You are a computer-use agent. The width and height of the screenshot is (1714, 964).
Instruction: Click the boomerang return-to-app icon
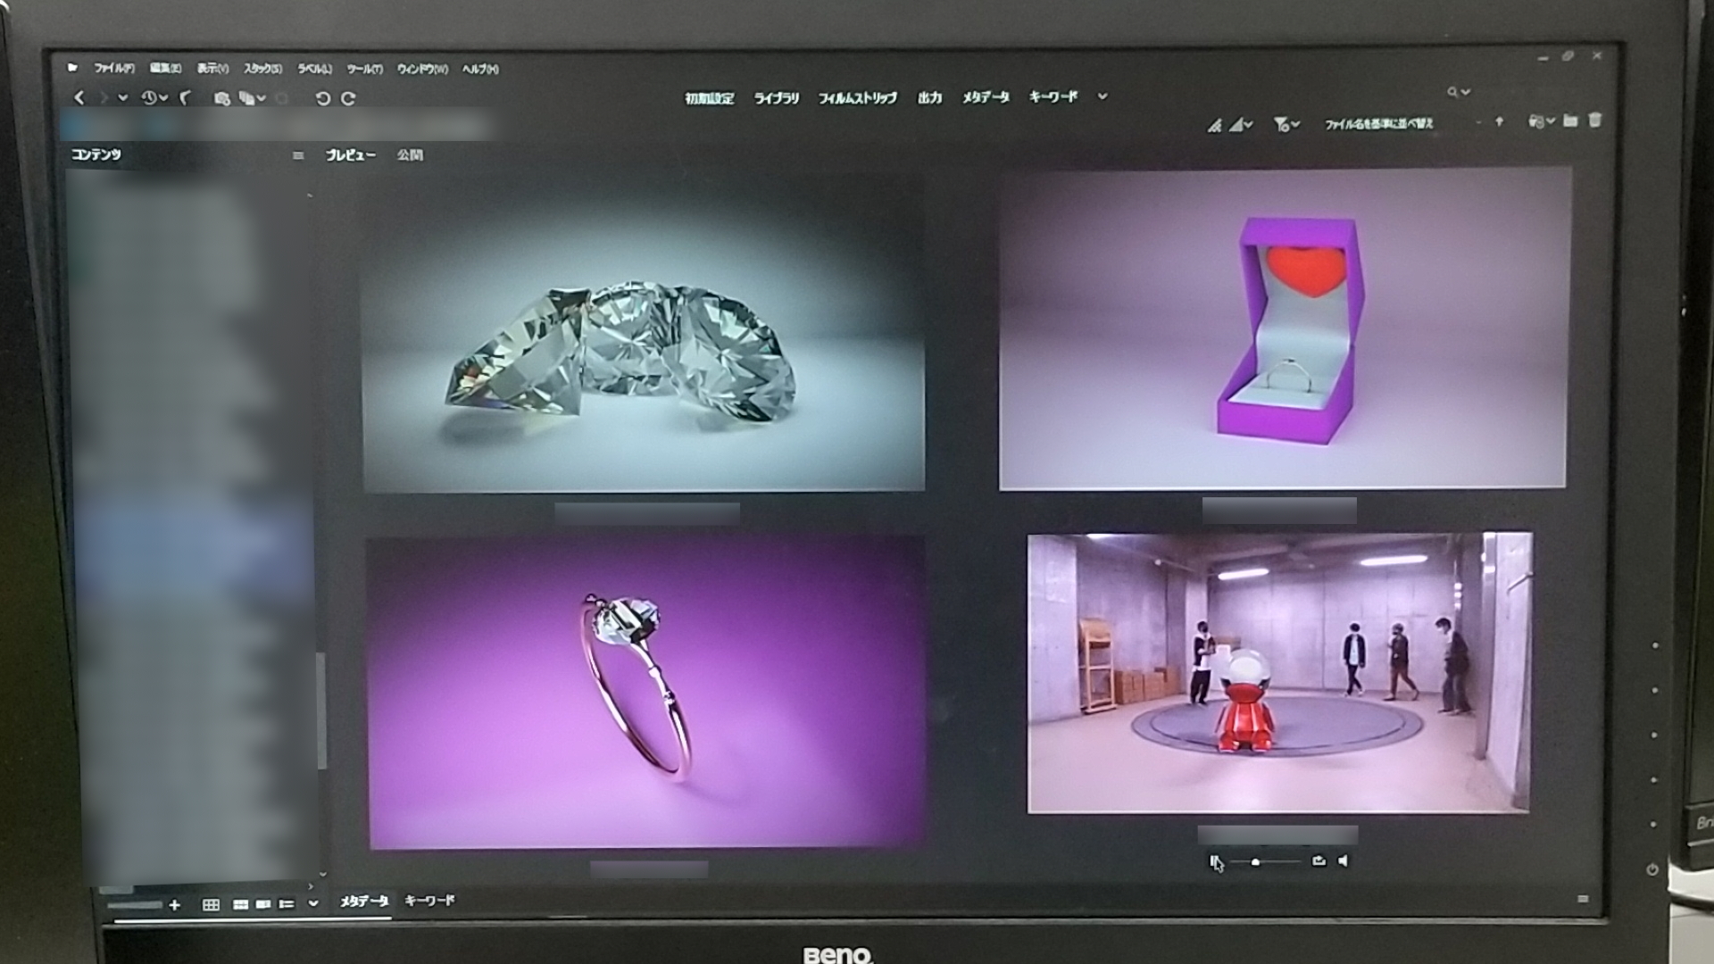[x=186, y=98]
